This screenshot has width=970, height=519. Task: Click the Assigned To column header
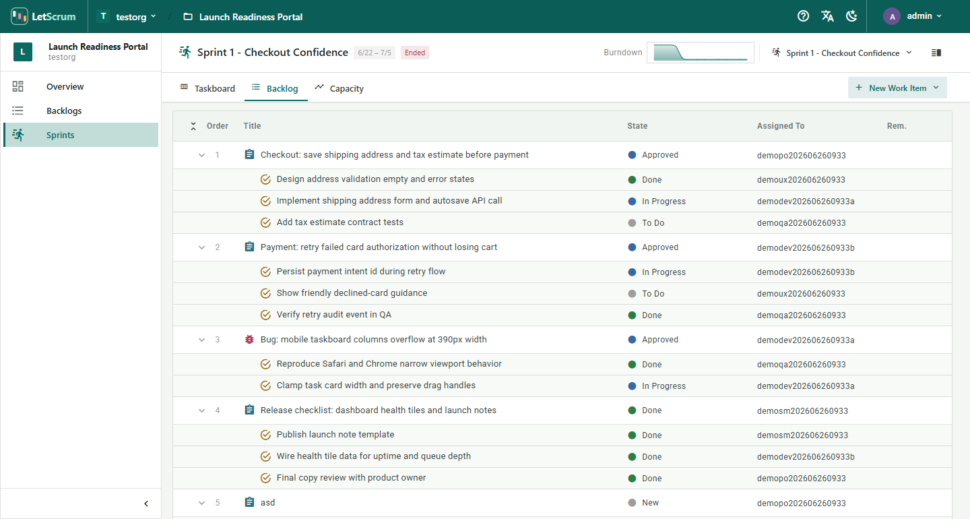[x=781, y=126]
